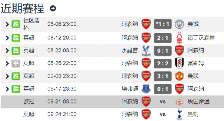Click the *1:1 score box
This screenshot has width=224, height=121.
(163, 24)
